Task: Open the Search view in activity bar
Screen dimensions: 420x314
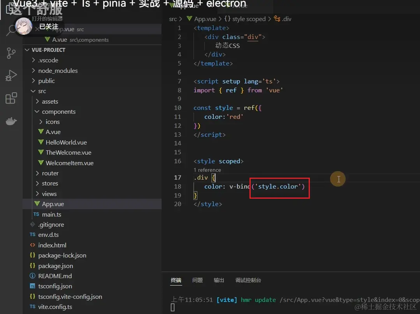Action: 11,30
